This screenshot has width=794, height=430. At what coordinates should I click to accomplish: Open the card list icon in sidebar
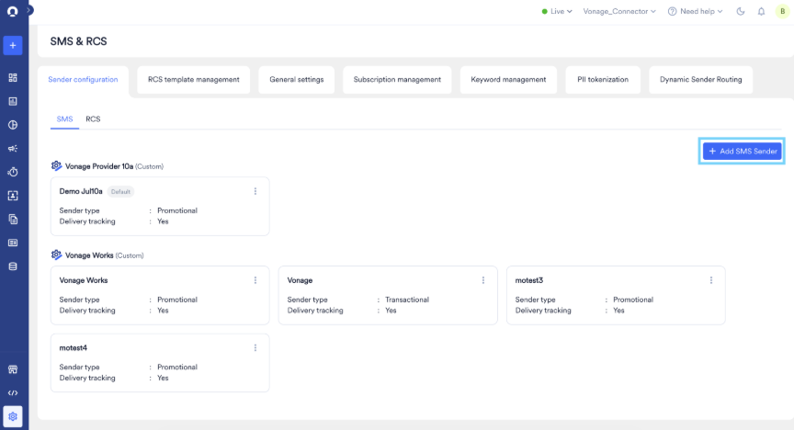(13, 243)
